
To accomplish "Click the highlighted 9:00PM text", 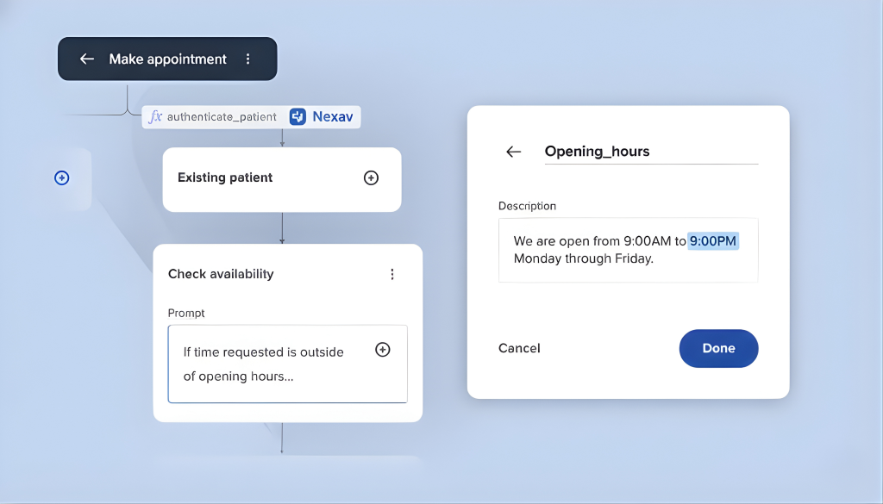I will click(x=712, y=241).
